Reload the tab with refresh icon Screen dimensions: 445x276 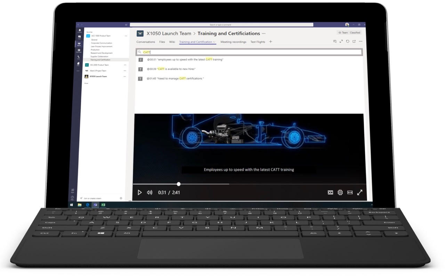click(x=347, y=42)
